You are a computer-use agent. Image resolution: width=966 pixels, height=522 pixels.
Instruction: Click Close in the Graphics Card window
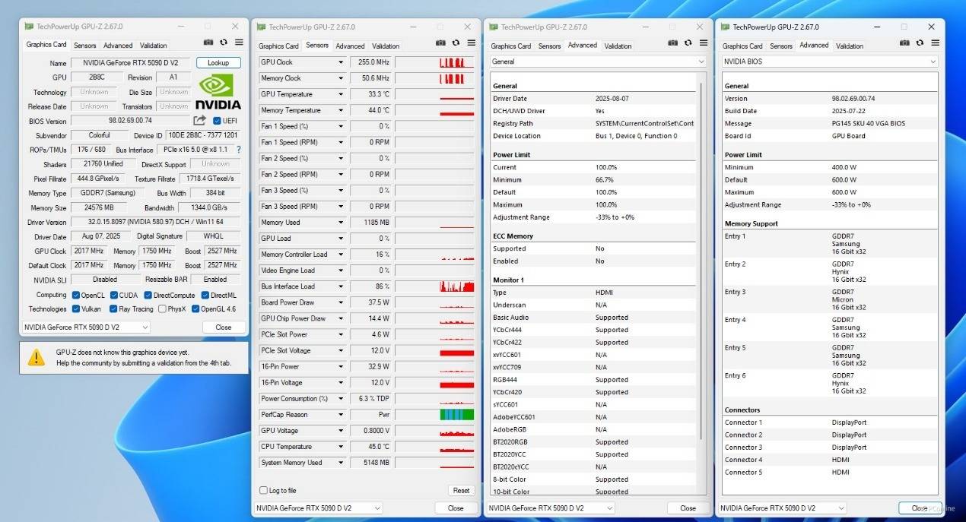[x=224, y=327]
